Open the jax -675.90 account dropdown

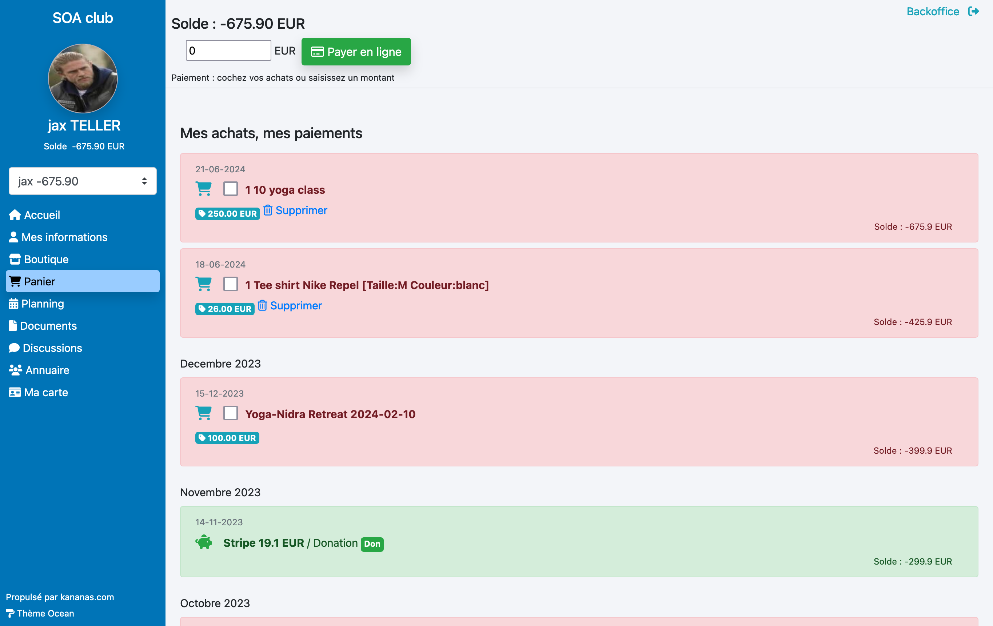(x=83, y=181)
